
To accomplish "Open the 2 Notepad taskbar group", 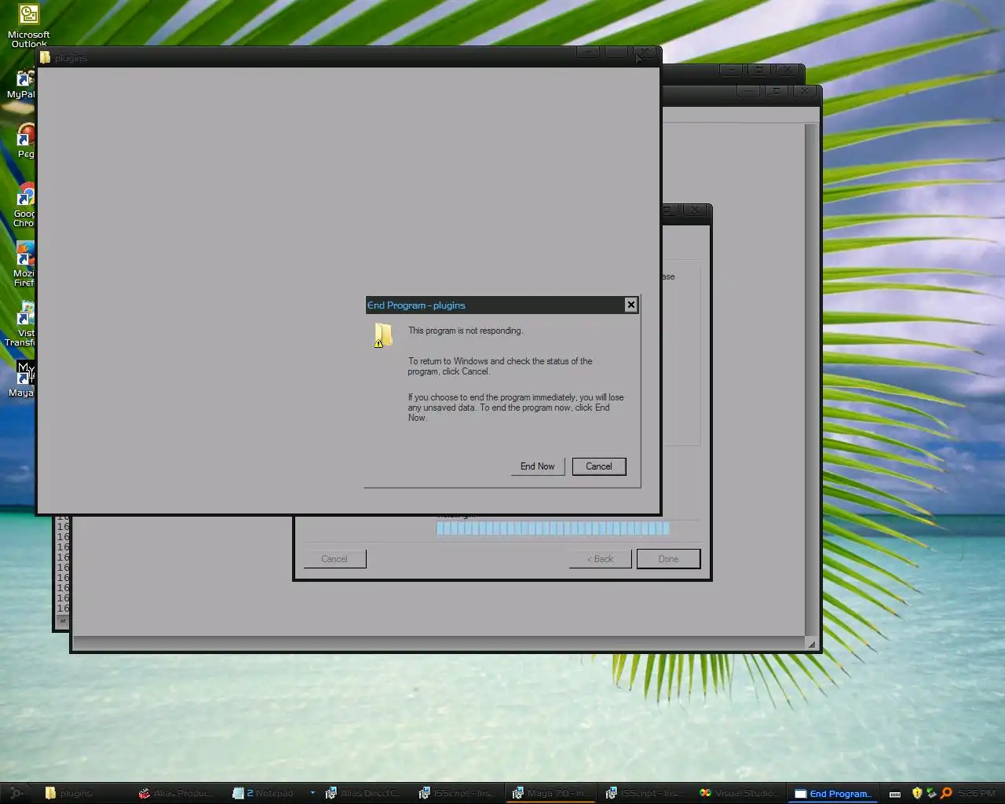I will (267, 793).
